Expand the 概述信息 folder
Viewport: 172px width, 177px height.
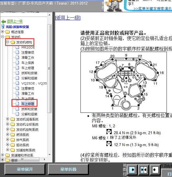(x=2, y=32)
